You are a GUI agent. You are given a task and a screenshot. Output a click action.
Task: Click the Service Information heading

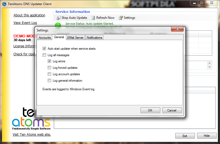72,12
